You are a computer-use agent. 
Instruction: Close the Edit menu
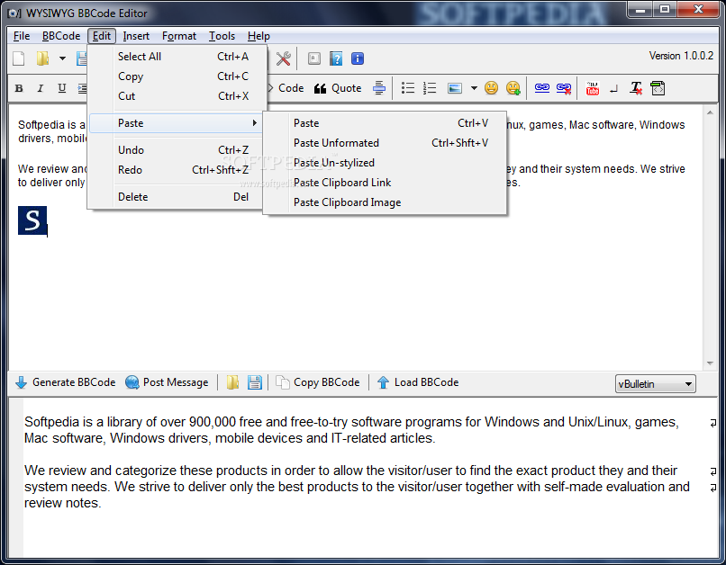coord(102,36)
